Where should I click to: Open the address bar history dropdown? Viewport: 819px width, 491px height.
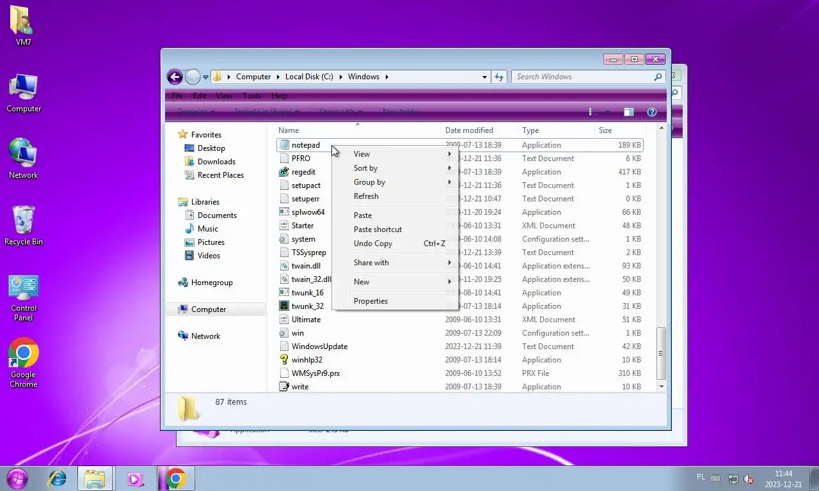(484, 77)
